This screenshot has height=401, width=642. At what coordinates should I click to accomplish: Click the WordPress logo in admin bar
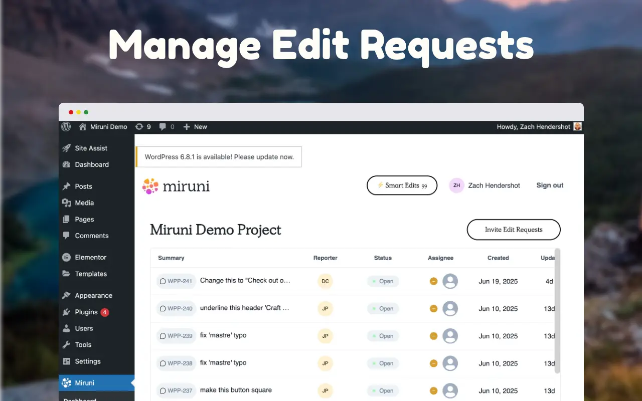click(x=66, y=127)
